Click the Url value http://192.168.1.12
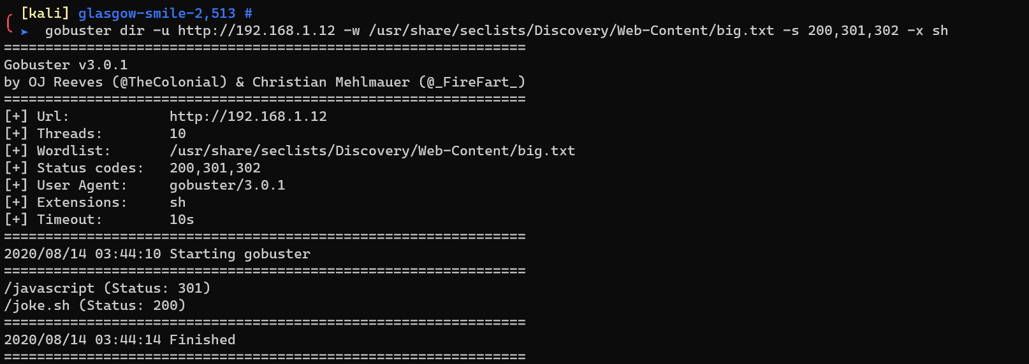This screenshot has width=1029, height=364. click(x=248, y=116)
